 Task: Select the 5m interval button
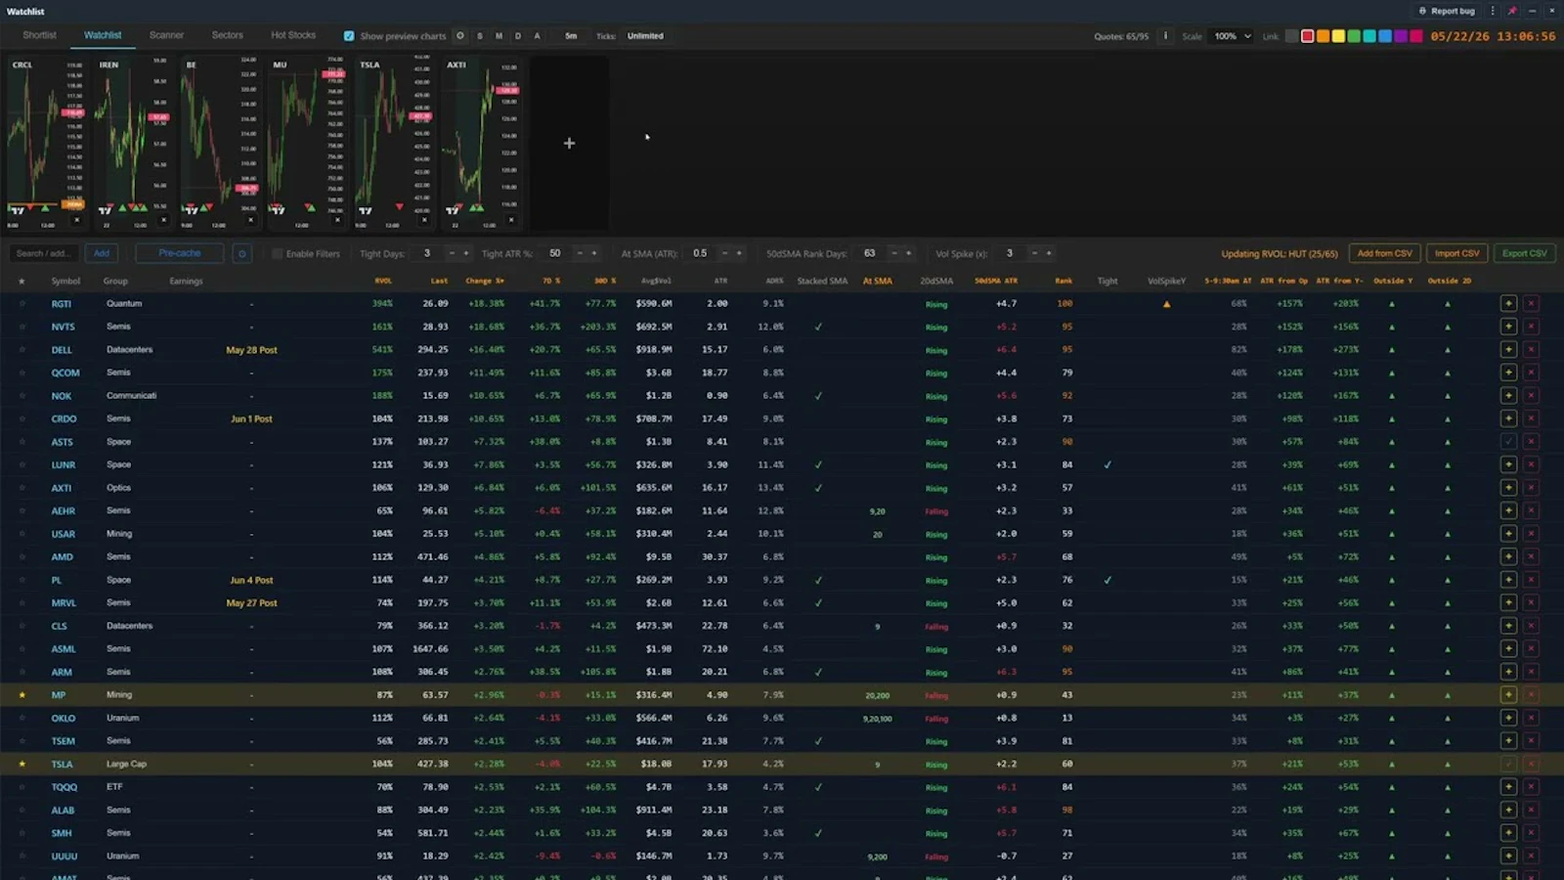point(571,36)
